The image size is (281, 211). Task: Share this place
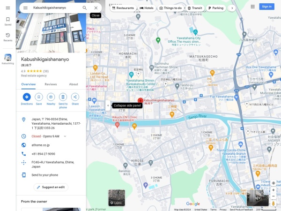coord(75,99)
